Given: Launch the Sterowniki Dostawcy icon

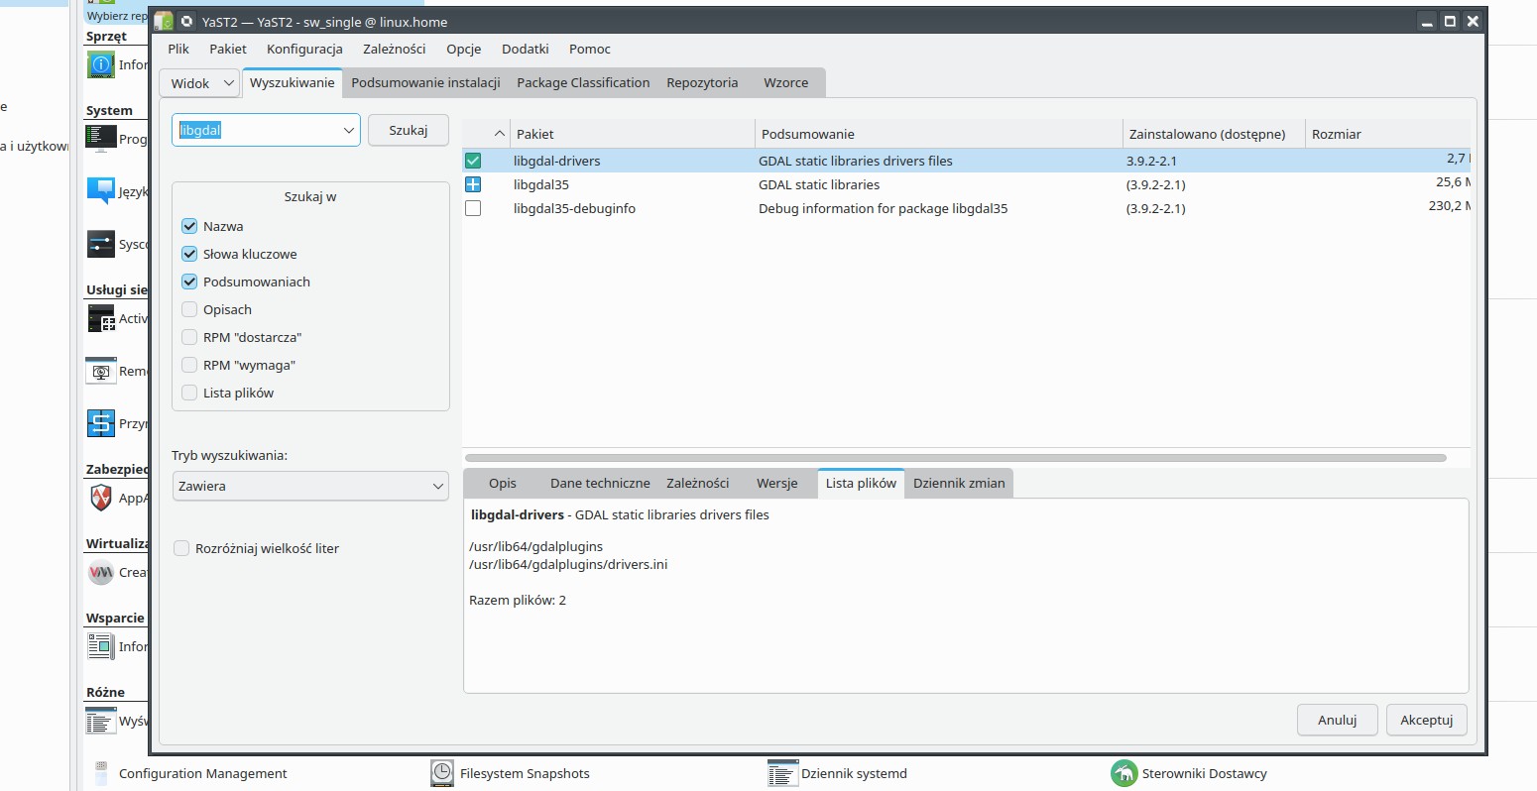Looking at the screenshot, I should point(1123,773).
